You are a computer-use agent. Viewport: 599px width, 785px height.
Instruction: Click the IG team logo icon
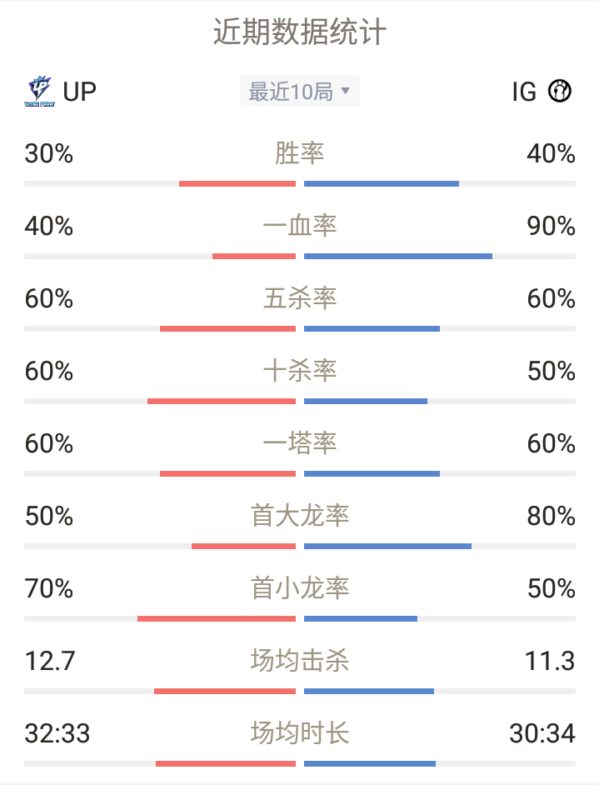560,91
